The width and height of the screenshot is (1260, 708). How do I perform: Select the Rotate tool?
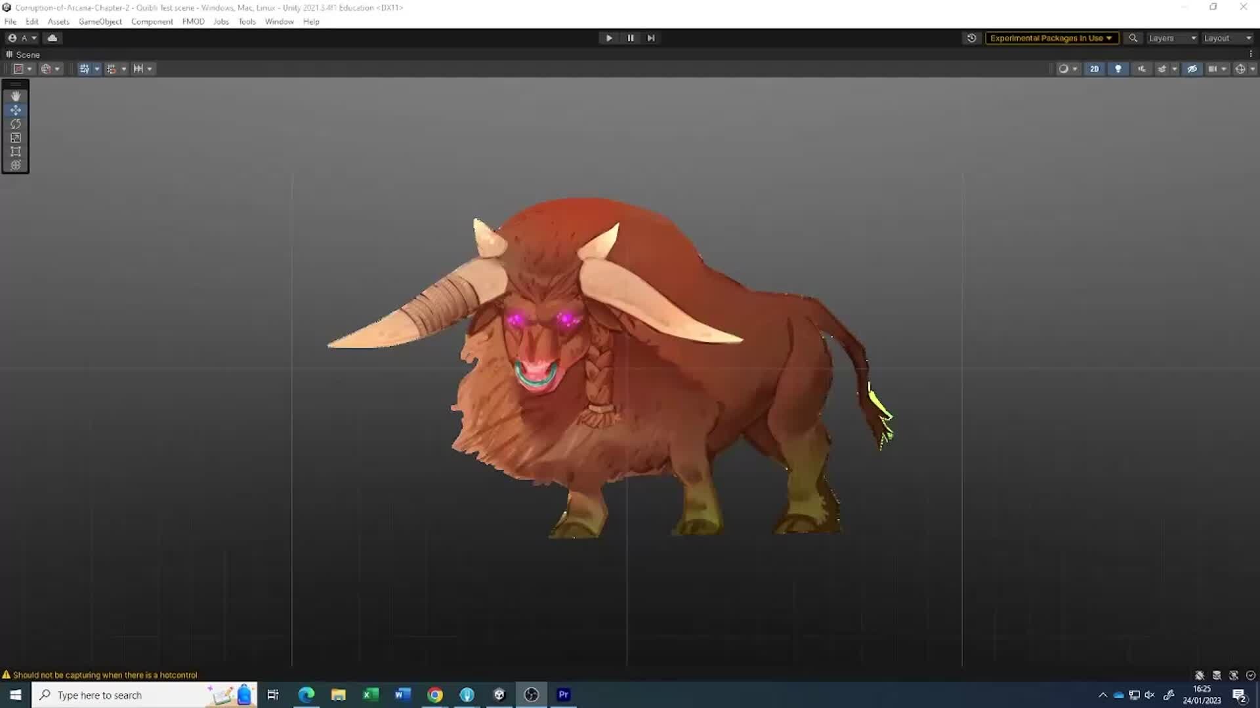[x=16, y=124]
